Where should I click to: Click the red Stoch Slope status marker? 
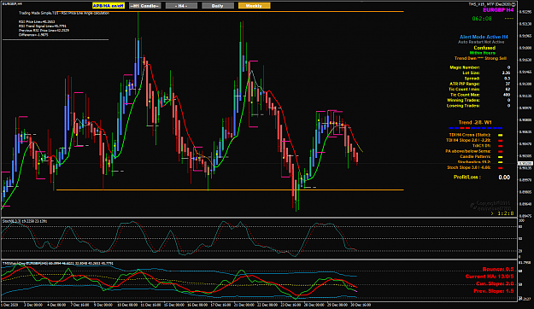(x=501, y=168)
